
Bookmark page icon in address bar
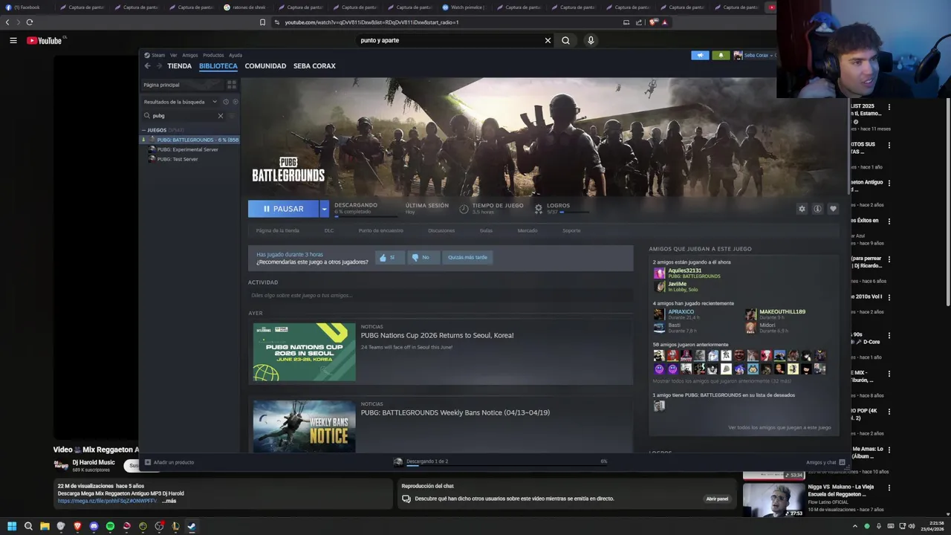pyautogui.click(x=262, y=22)
